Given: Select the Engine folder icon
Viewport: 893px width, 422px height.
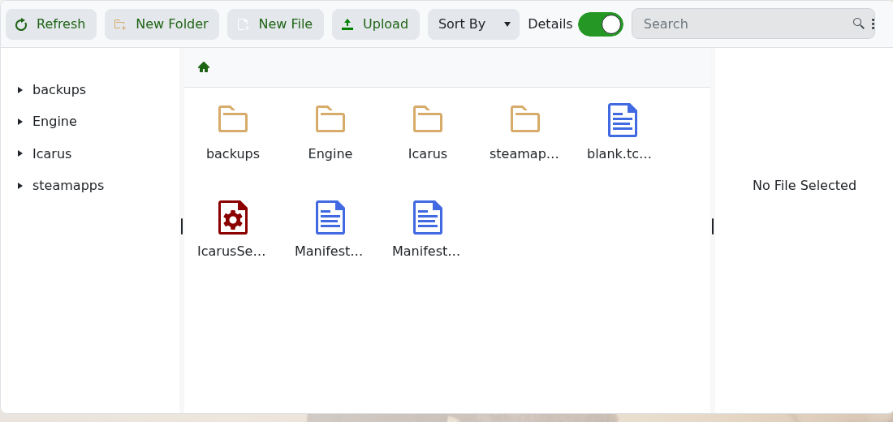Looking at the screenshot, I should (x=330, y=119).
